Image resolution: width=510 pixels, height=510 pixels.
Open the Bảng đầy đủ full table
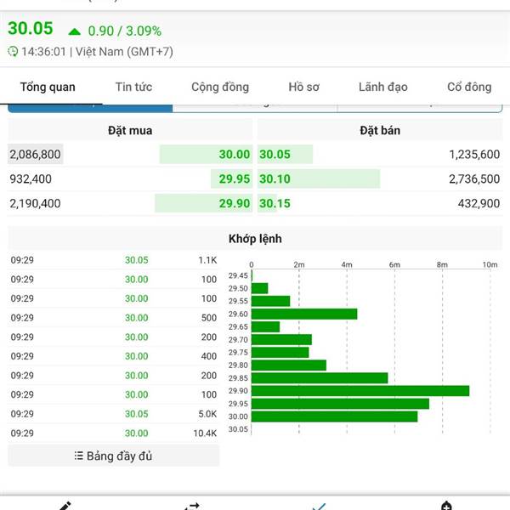[x=113, y=456]
